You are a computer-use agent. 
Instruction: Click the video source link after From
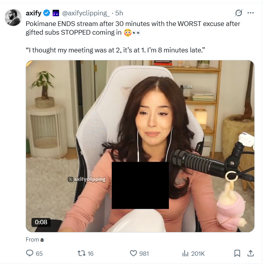point(42,239)
